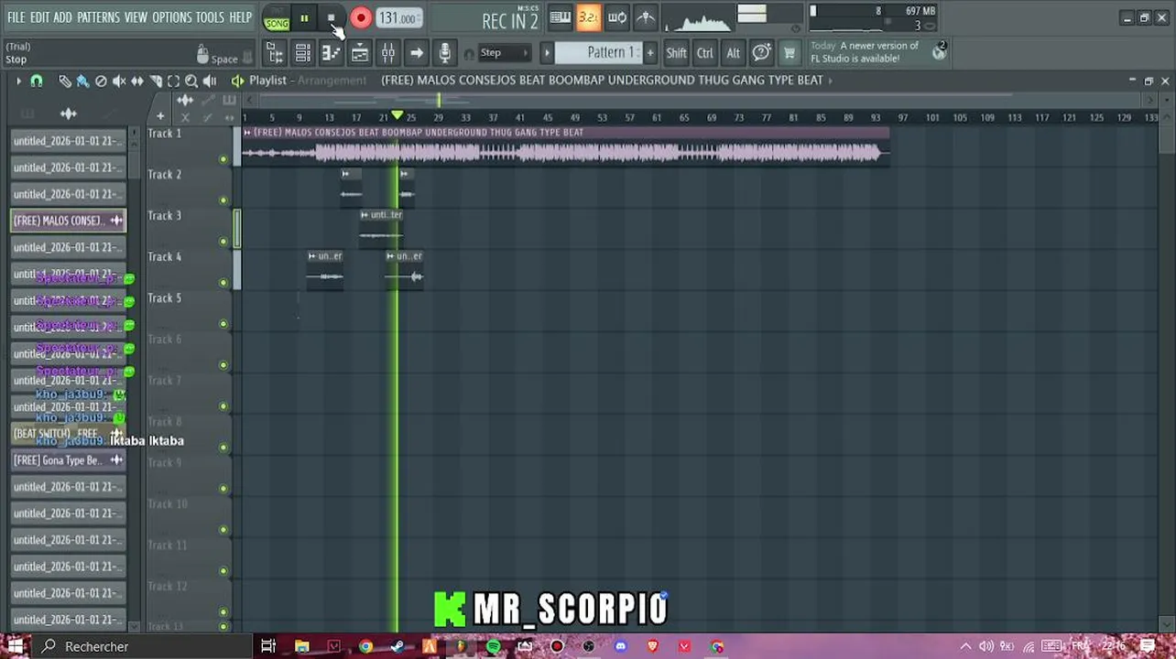Click the audio clips waveform filter icon
Screen dimensions: 1176x659
[68, 114]
